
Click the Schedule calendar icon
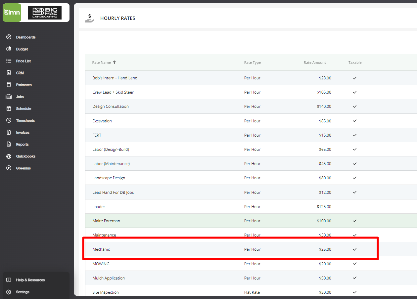[x=9, y=108]
